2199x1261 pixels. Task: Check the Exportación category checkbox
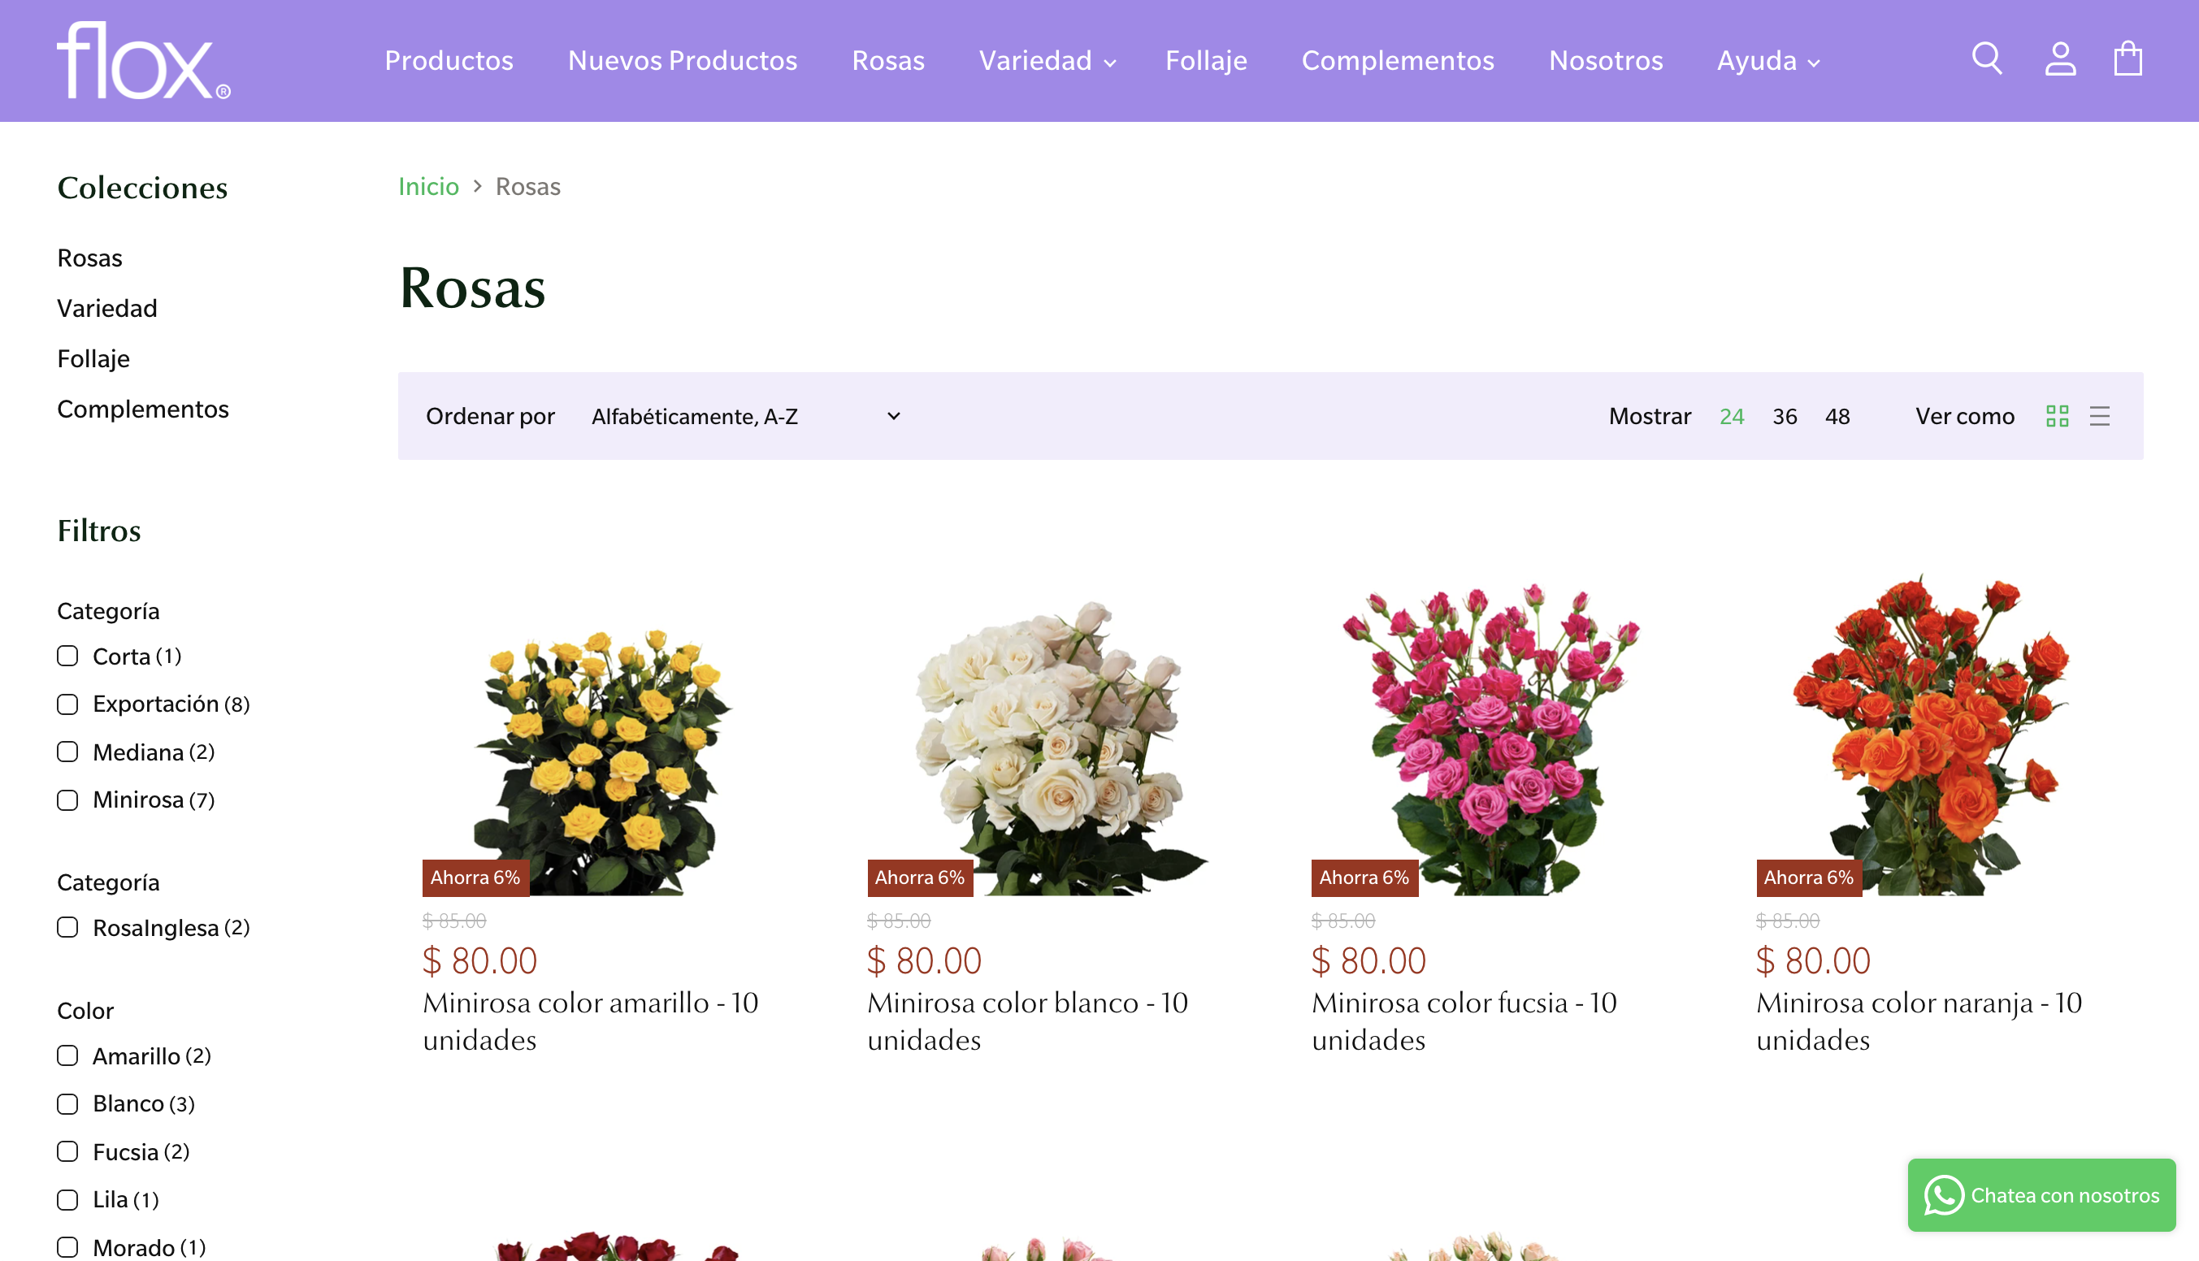point(67,704)
